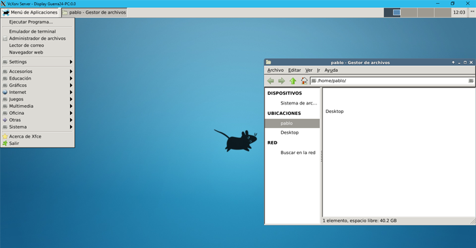The width and height of the screenshot is (476, 248).
Task: Click the panel actions button right of clock
Action: tap(472, 12)
